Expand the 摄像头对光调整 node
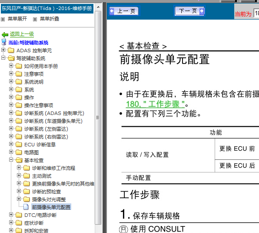This screenshot has height=233, width=259. point(19,199)
